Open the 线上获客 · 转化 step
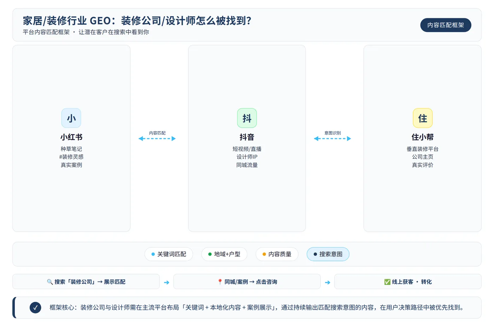 click(x=408, y=282)
